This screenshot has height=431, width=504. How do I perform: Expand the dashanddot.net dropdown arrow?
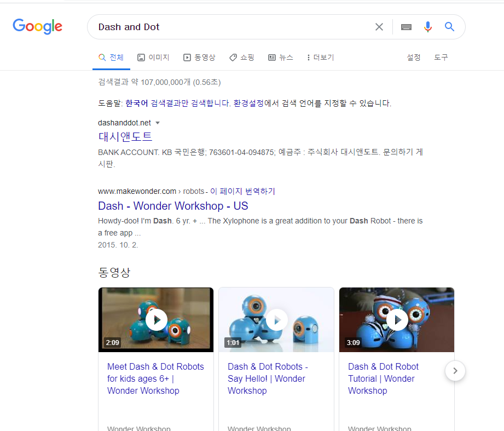click(x=158, y=123)
